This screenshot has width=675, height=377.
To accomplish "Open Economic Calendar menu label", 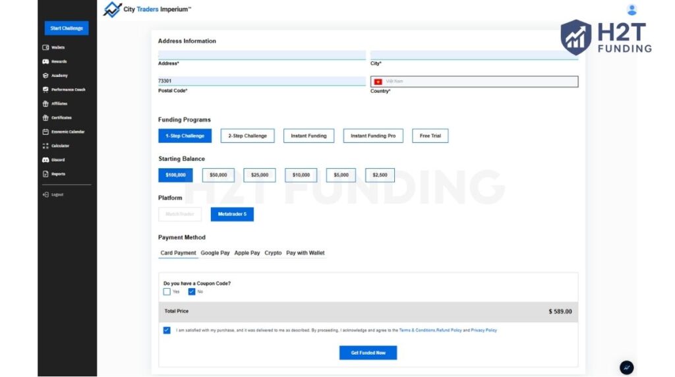I will [x=68, y=132].
